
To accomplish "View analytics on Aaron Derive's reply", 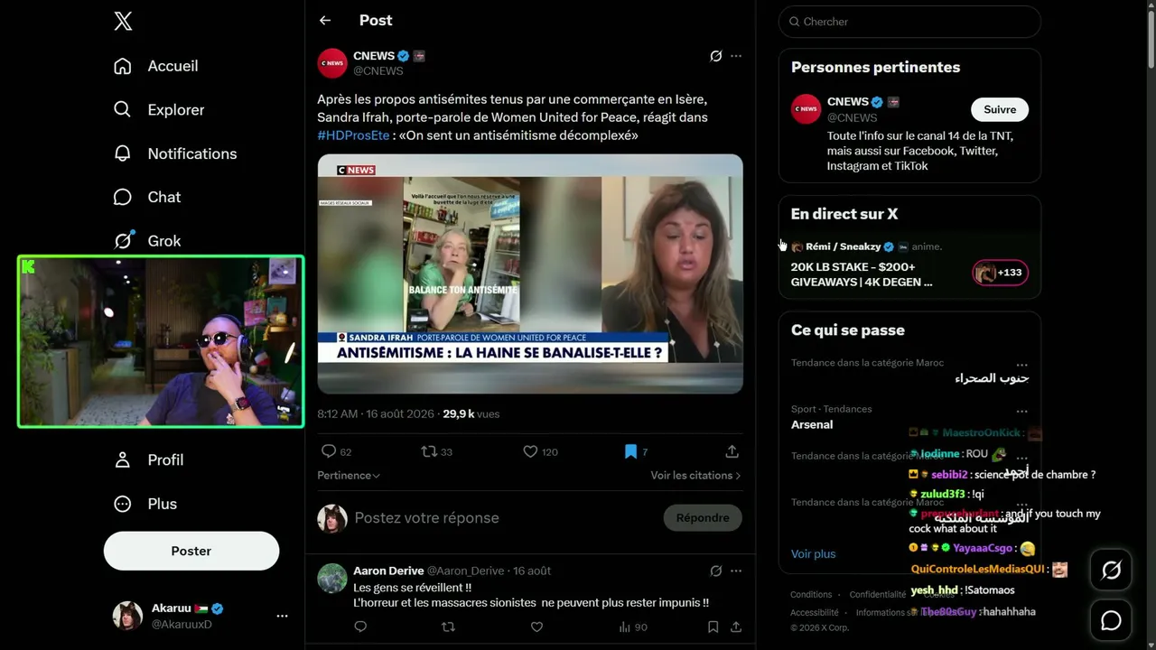I will tap(633, 627).
